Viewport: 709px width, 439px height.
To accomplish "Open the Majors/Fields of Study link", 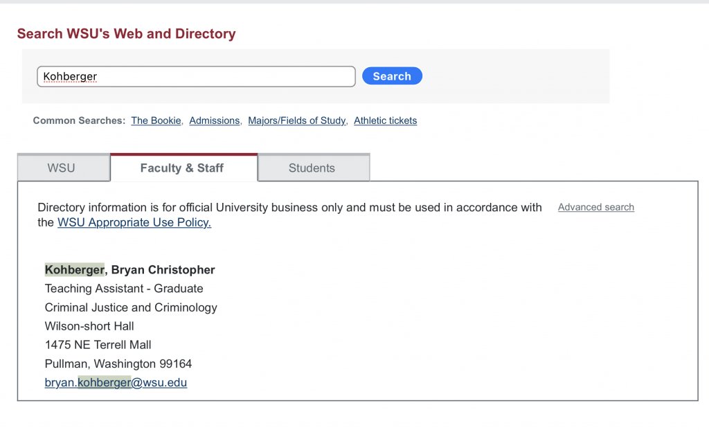I will coord(296,120).
